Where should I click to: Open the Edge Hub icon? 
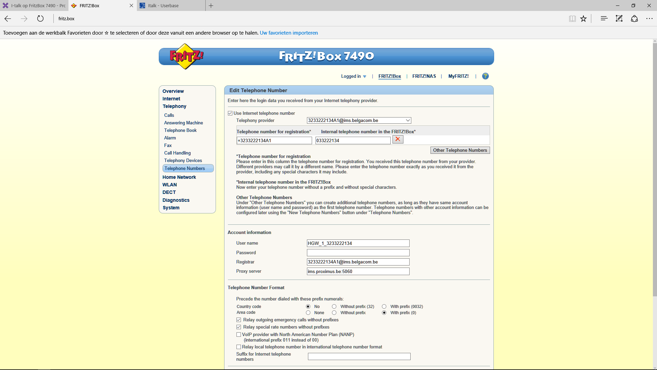coord(604,18)
